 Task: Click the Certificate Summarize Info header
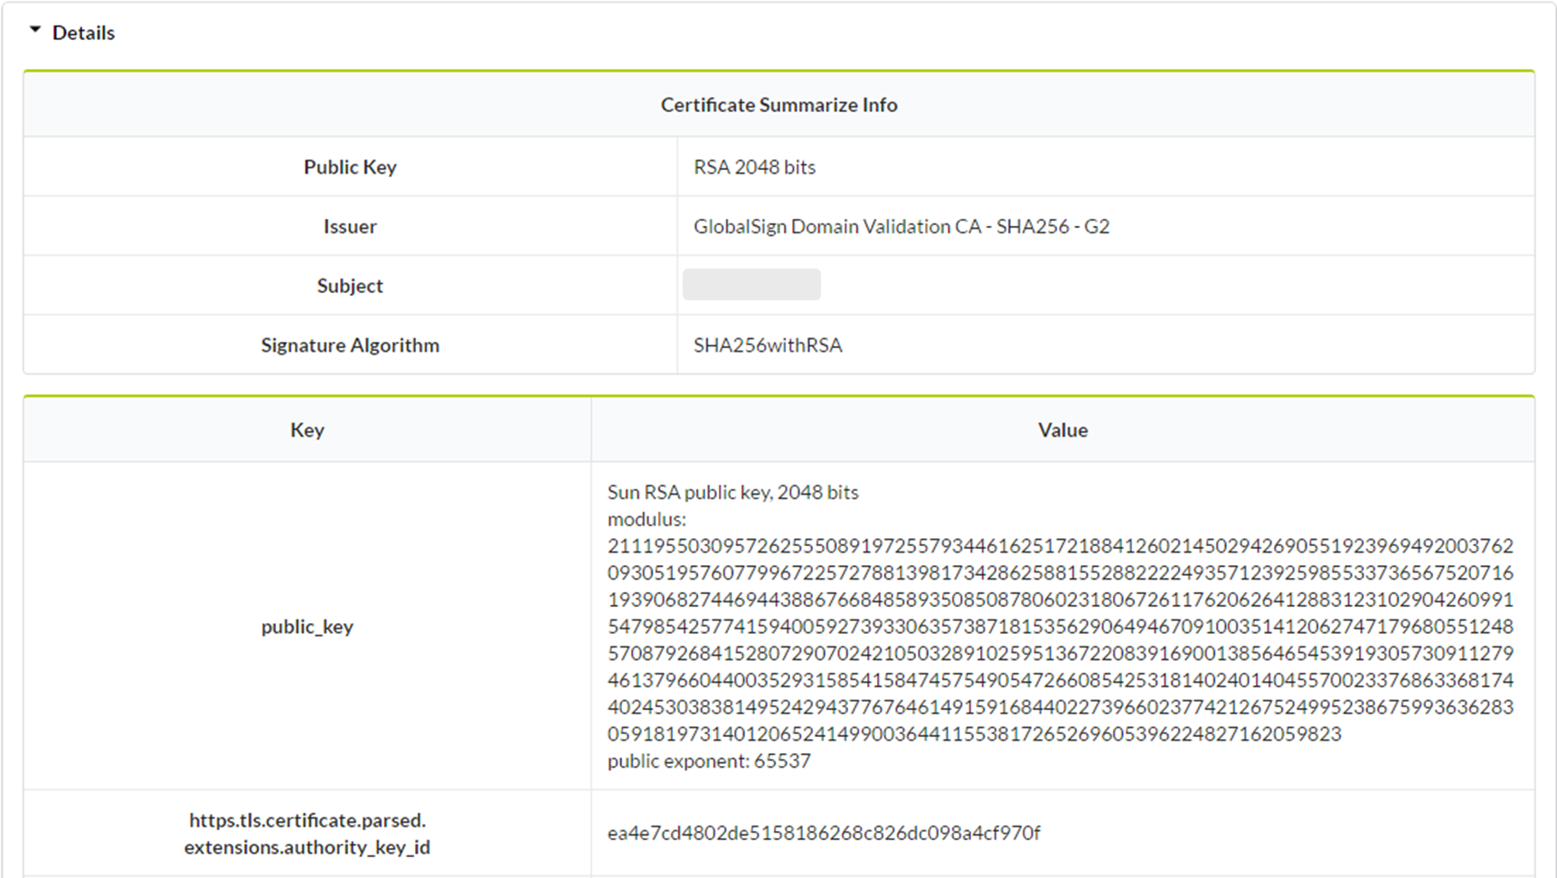click(x=778, y=105)
